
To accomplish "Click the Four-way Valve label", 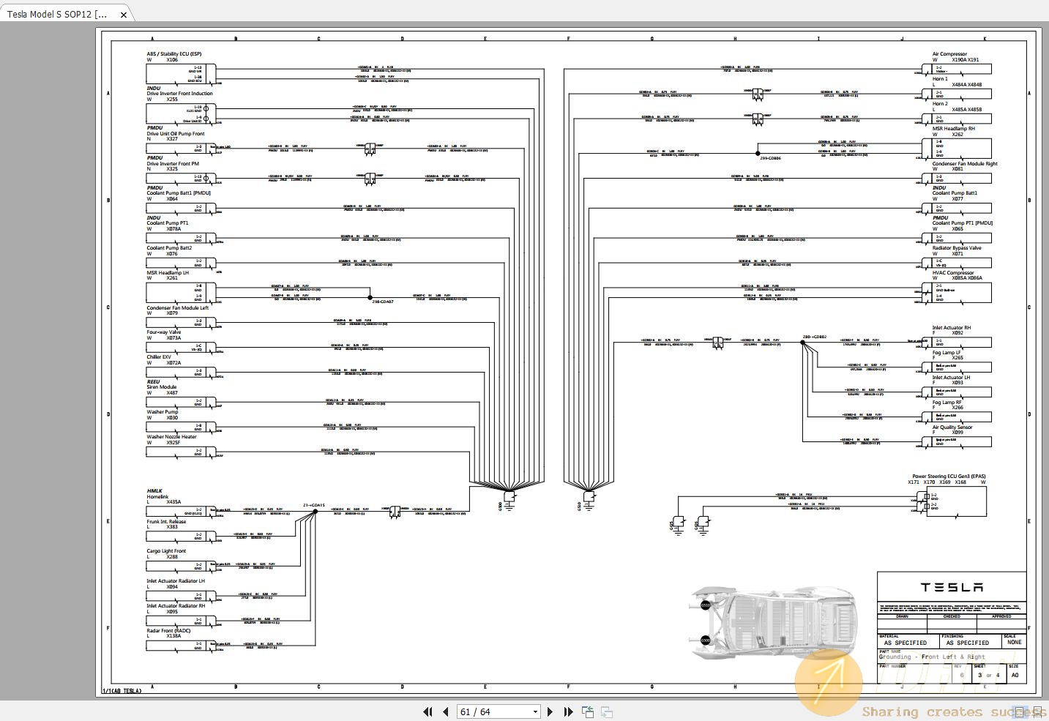I will [163, 332].
